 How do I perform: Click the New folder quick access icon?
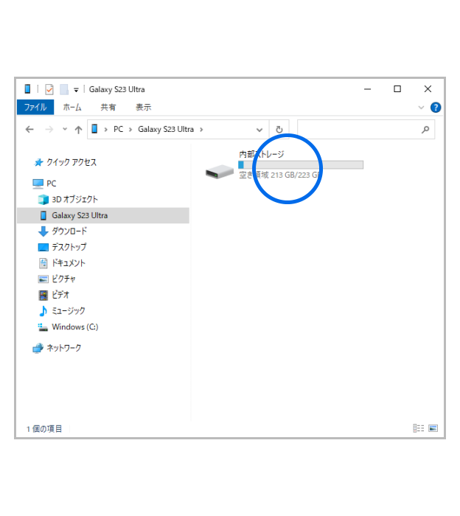pos(64,89)
